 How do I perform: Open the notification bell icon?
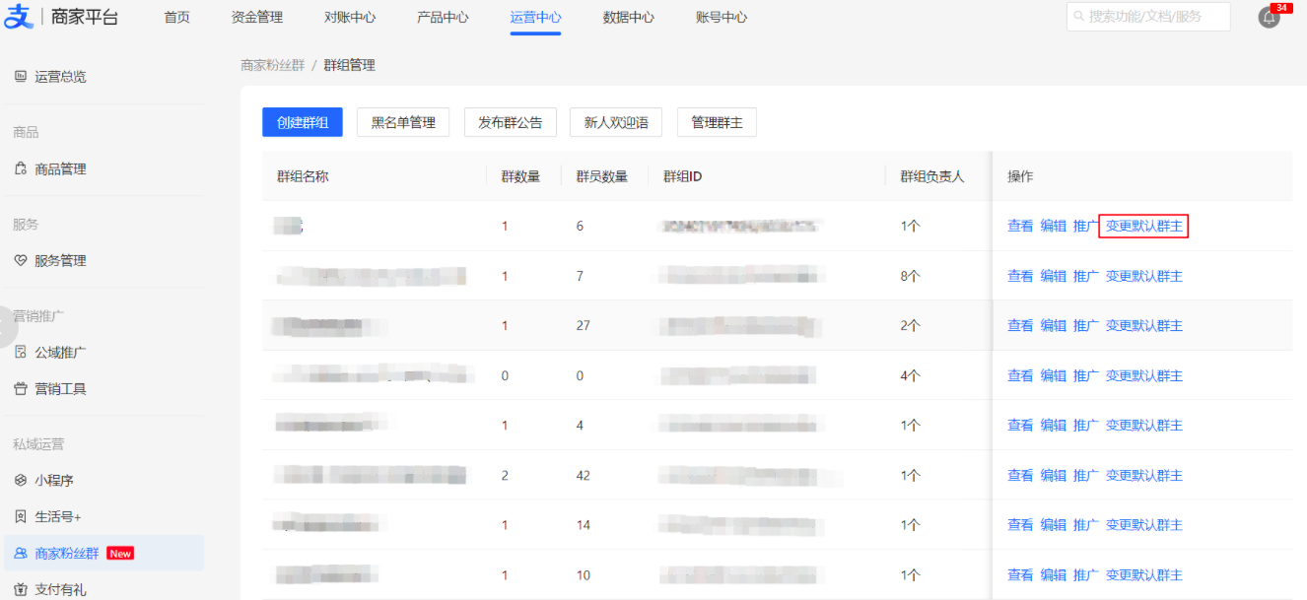click(1270, 18)
